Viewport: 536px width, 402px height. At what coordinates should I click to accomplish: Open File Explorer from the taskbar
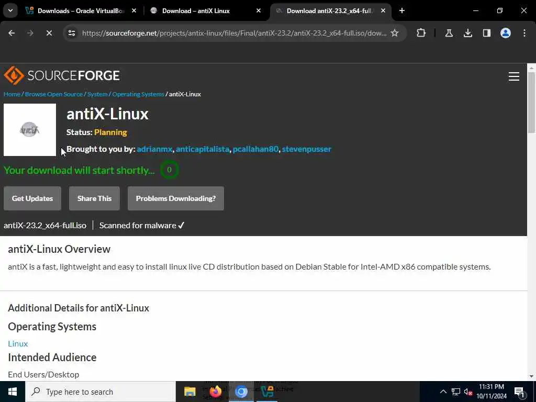click(189, 392)
